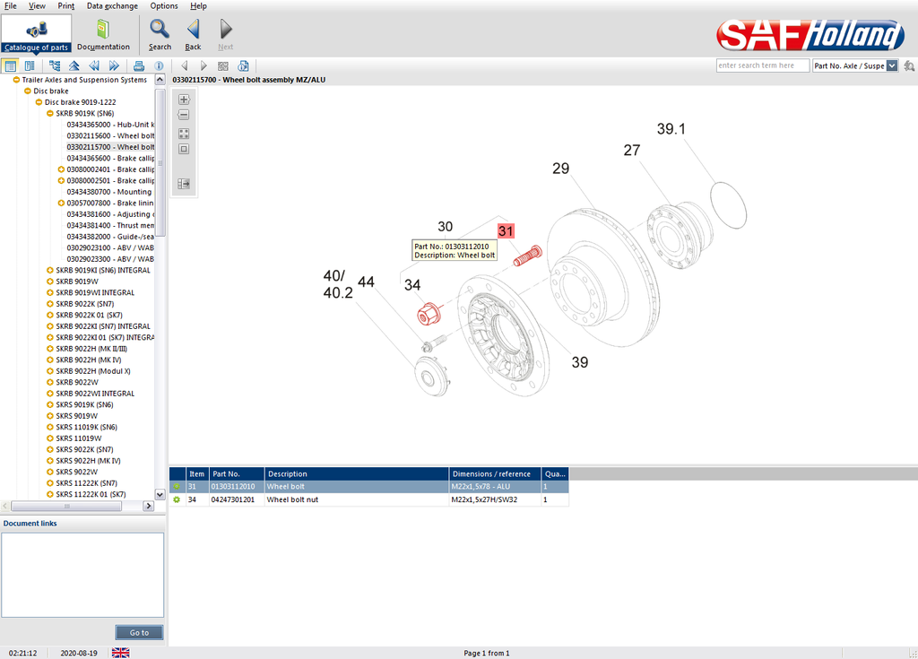Open the Options menu
The width and height of the screenshot is (918, 659).
pos(164,5)
